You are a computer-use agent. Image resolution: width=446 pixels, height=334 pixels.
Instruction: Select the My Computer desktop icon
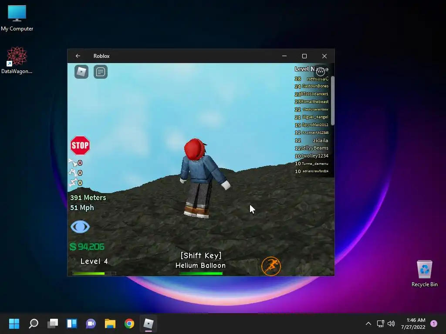[x=17, y=18]
